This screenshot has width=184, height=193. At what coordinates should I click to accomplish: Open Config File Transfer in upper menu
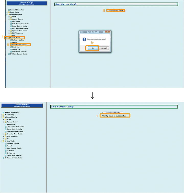point(19,52)
